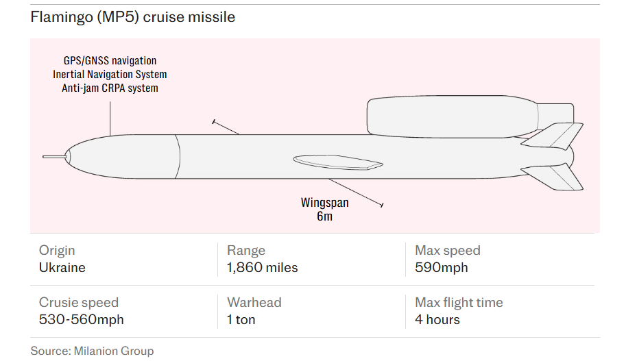
Task: Click the missile's nose probe tip
Action: pyautogui.click(x=45, y=157)
